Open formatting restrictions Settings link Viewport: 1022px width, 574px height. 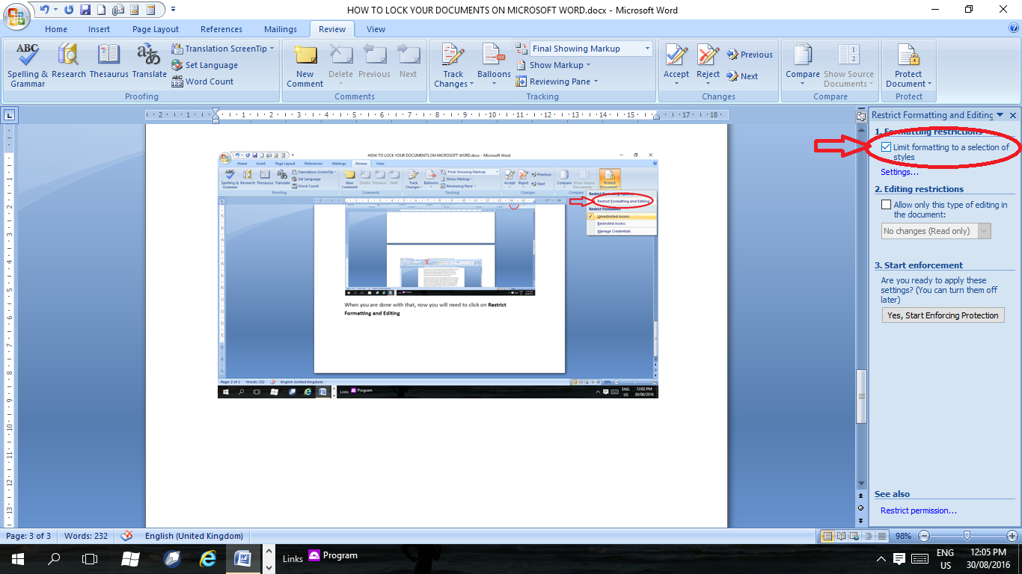899,172
